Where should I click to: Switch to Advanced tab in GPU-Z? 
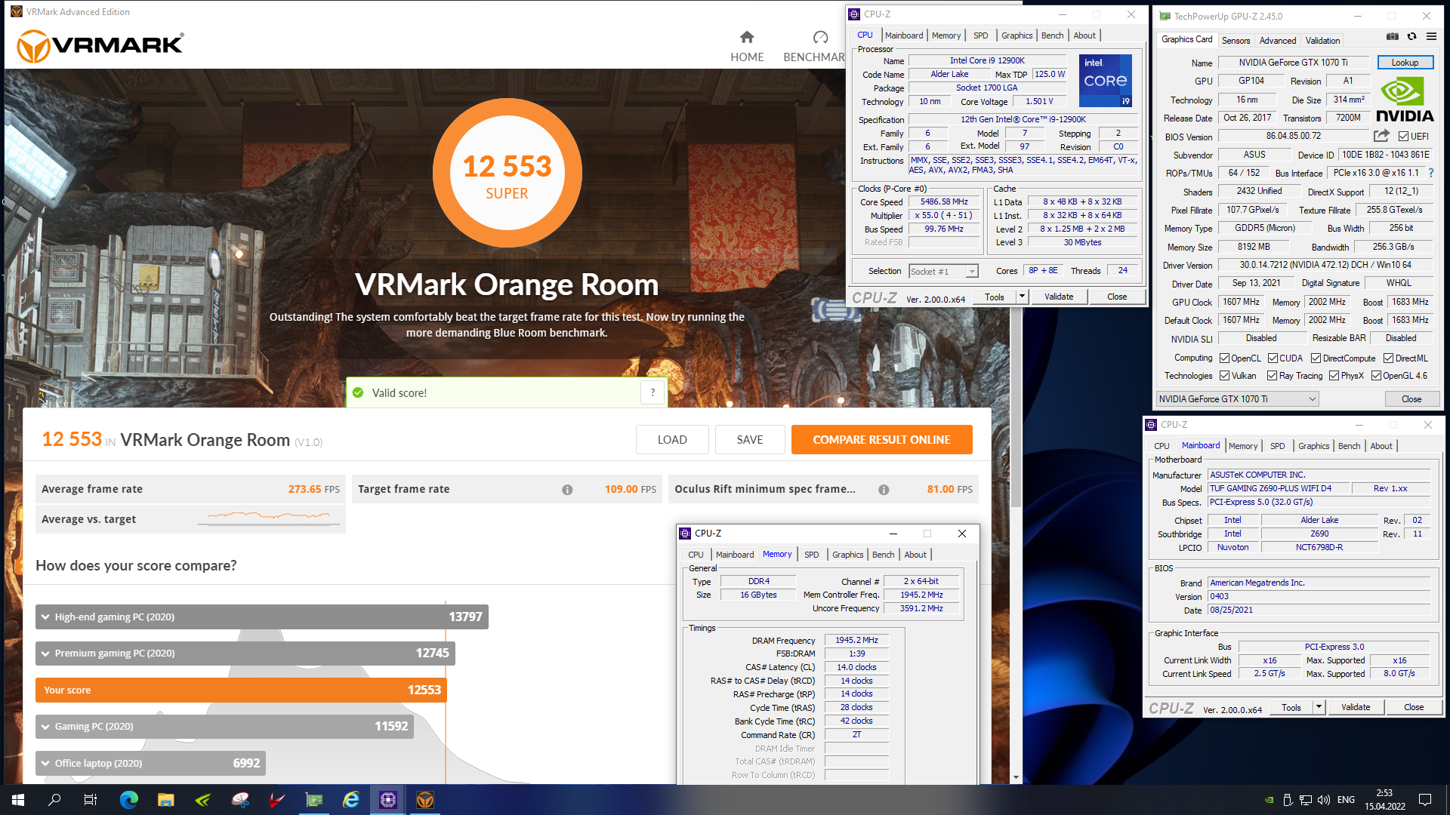tap(1278, 41)
